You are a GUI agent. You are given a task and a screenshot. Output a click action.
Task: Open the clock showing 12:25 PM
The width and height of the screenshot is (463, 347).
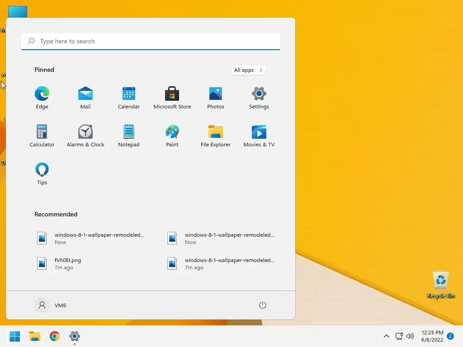[432, 336]
